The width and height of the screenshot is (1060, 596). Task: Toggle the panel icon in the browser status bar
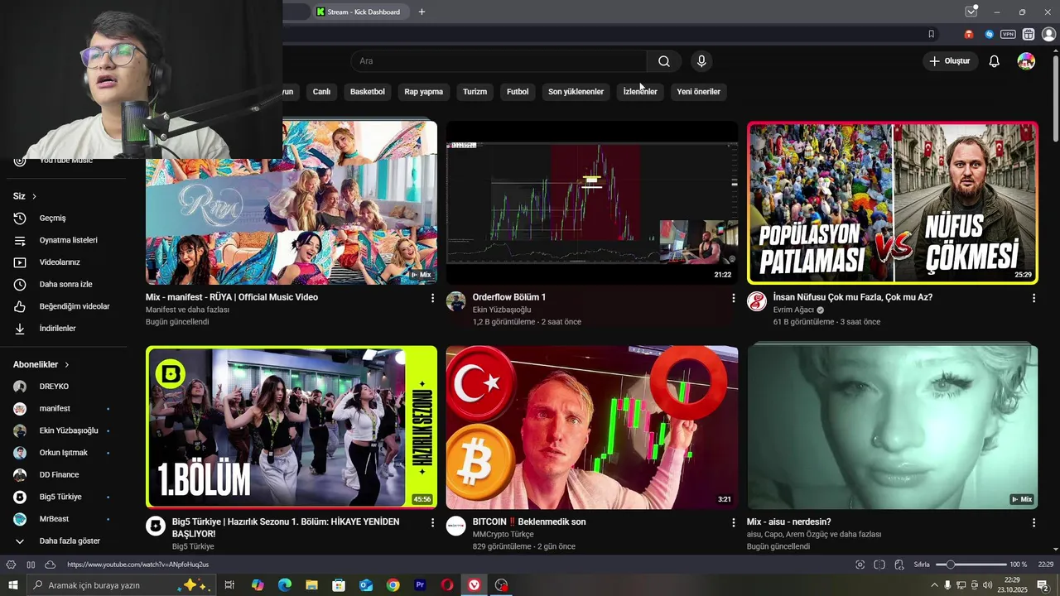[31, 565]
